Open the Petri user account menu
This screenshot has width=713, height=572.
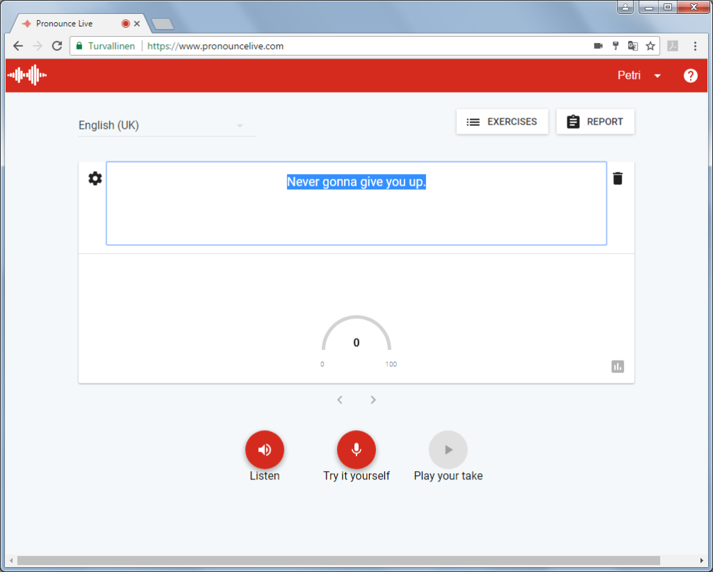(x=639, y=76)
